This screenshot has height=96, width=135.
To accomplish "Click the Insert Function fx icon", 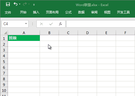I will pos(60,24).
